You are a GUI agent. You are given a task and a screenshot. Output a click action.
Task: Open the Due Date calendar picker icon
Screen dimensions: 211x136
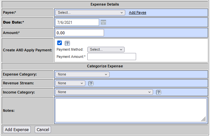click(x=103, y=22)
